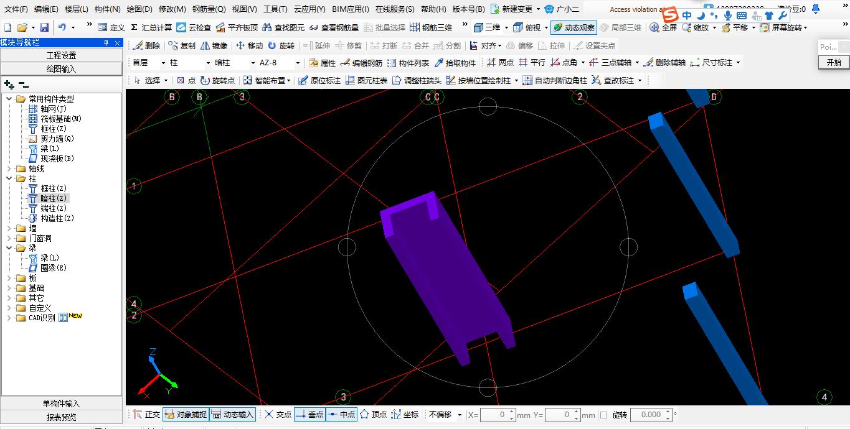Check the 旋转 rotation checkbox

(603, 415)
